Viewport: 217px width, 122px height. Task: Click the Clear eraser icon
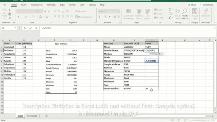click(170, 18)
